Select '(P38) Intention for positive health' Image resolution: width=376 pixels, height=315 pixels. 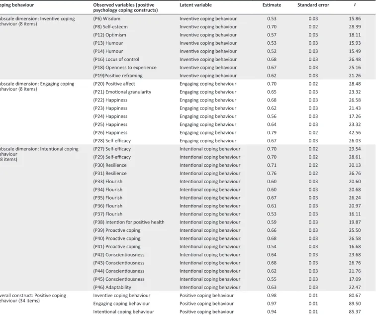129,222
